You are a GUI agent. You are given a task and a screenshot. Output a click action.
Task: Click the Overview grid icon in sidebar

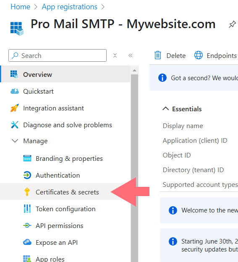click(x=14, y=74)
